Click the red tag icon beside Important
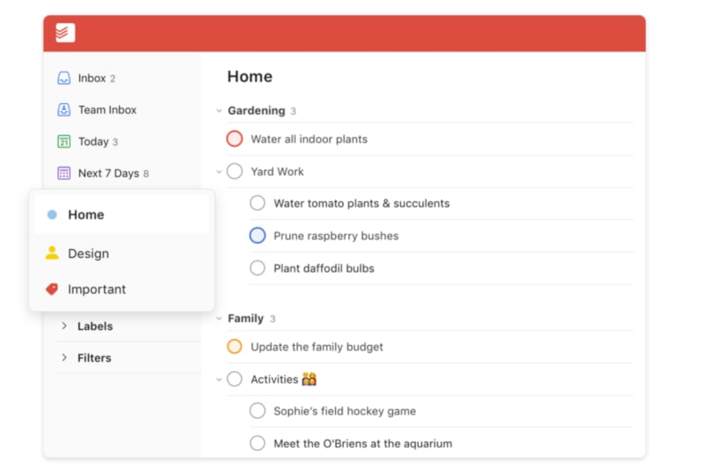 [x=52, y=289]
